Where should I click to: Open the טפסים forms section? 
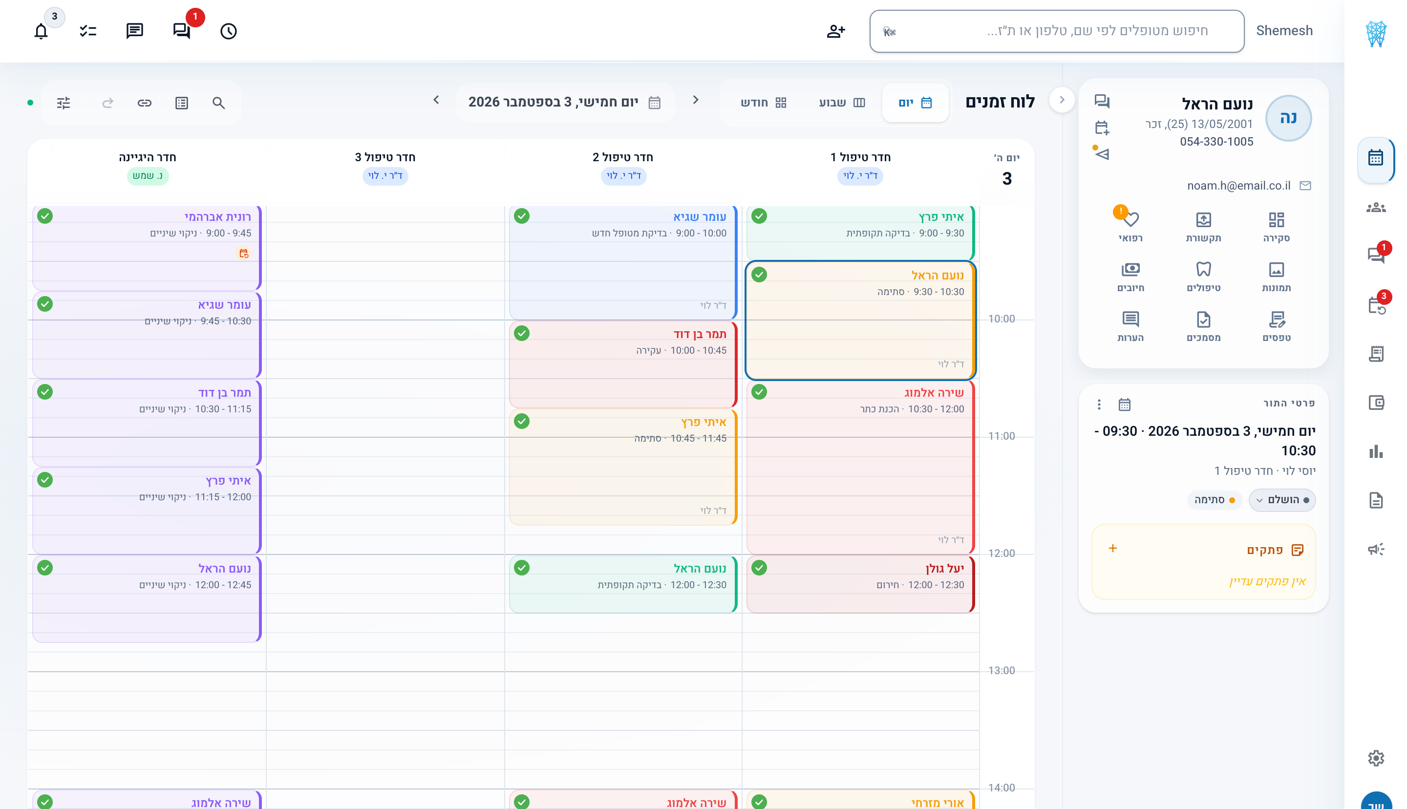1276,327
